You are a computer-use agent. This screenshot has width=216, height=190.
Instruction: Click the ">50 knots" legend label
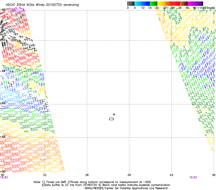click(208, 8)
